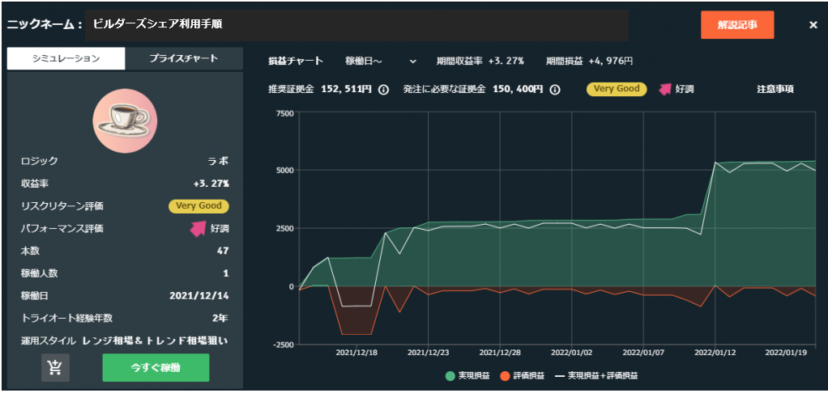Switch to the プライスチャート tab
Screen dimensions: 828x393
coord(184,58)
